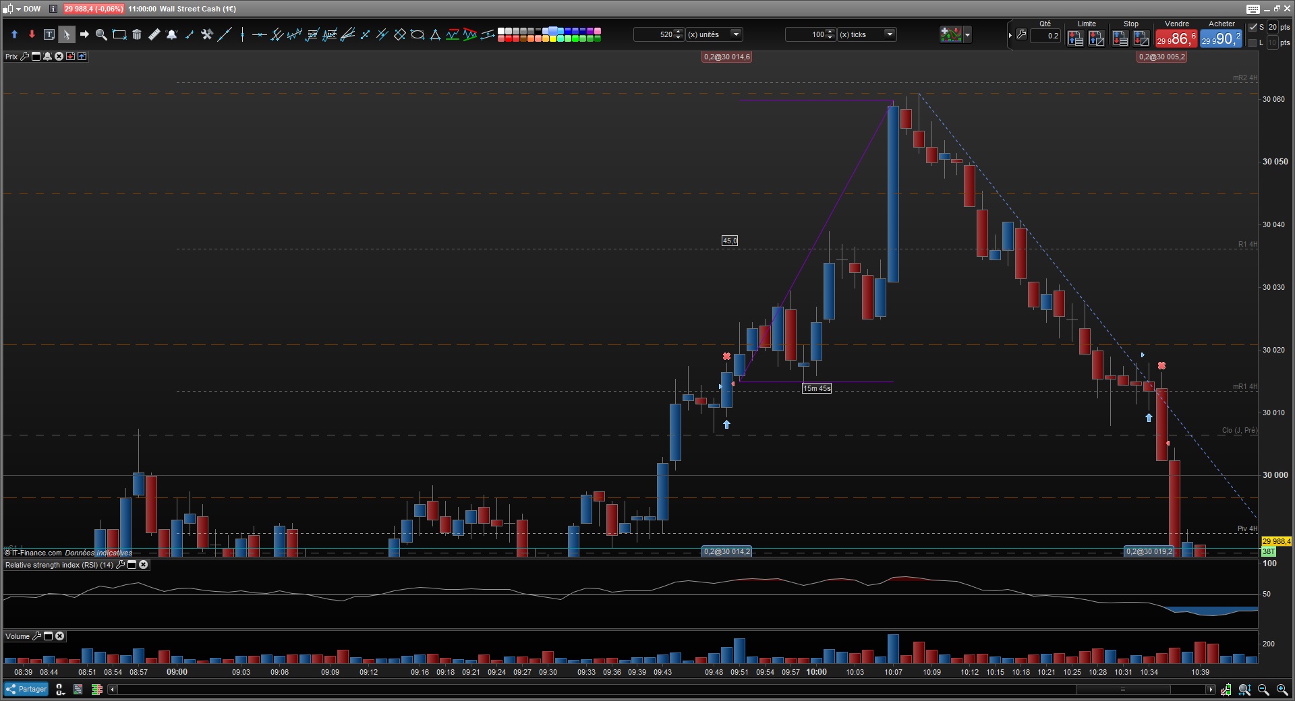The height and width of the screenshot is (701, 1295).
Task: Close the Volume indicator panel
Action: tap(60, 636)
